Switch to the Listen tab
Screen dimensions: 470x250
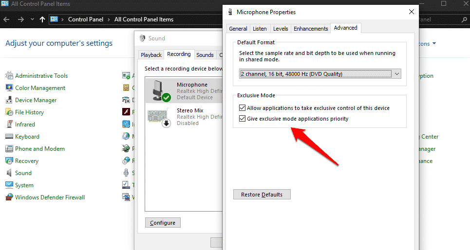(260, 29)
